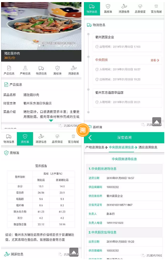
Task: Click the orange 溯 center badge
Action: pos(83,130)
